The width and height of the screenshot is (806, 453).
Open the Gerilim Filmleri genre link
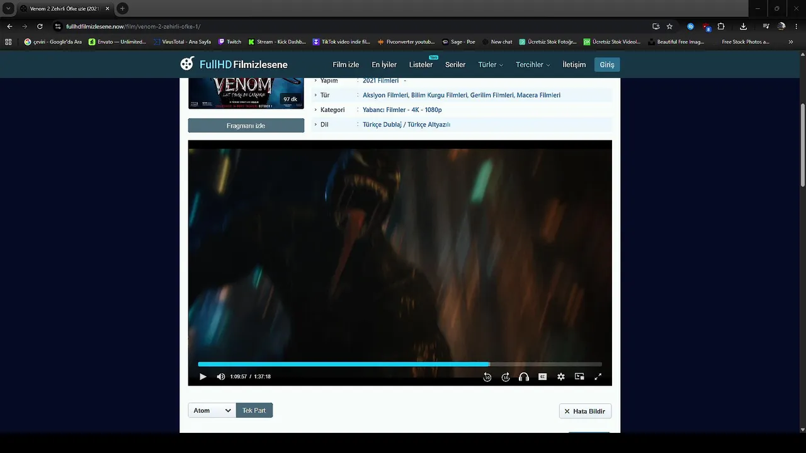492,95
